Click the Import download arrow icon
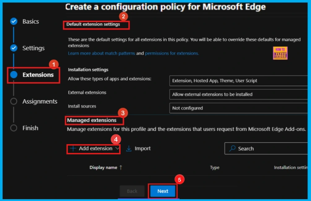This screenshot has width=311, height=201. click(129, 148)
